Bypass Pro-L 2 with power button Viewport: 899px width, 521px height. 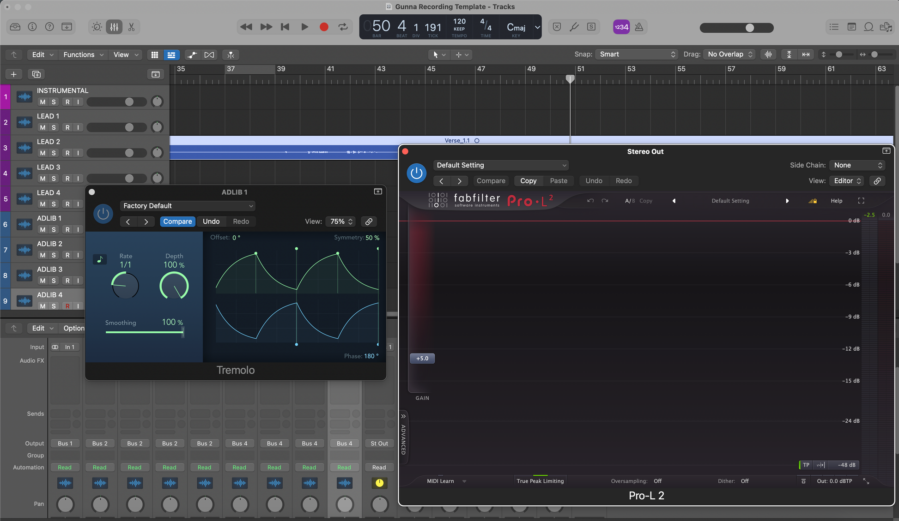pyautogui.click(x=416, y=173)
